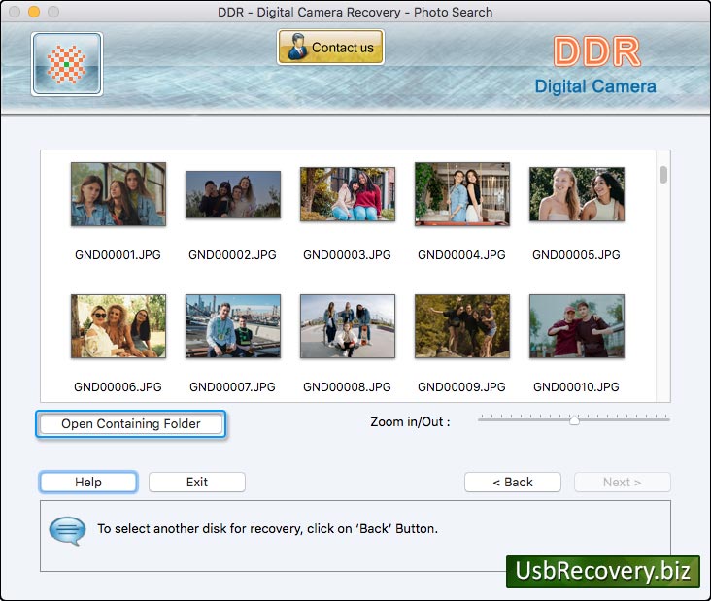Select thumbnail of GND00002.JPG
The width and height of the screenshot is (711, 601).
(x=233, y=194)
